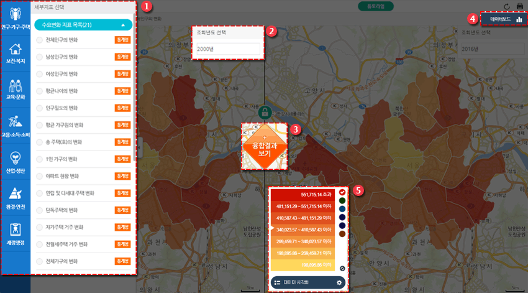Click the printer icon at top right
Screen dimensions: 528x293
tap(519, 6)
